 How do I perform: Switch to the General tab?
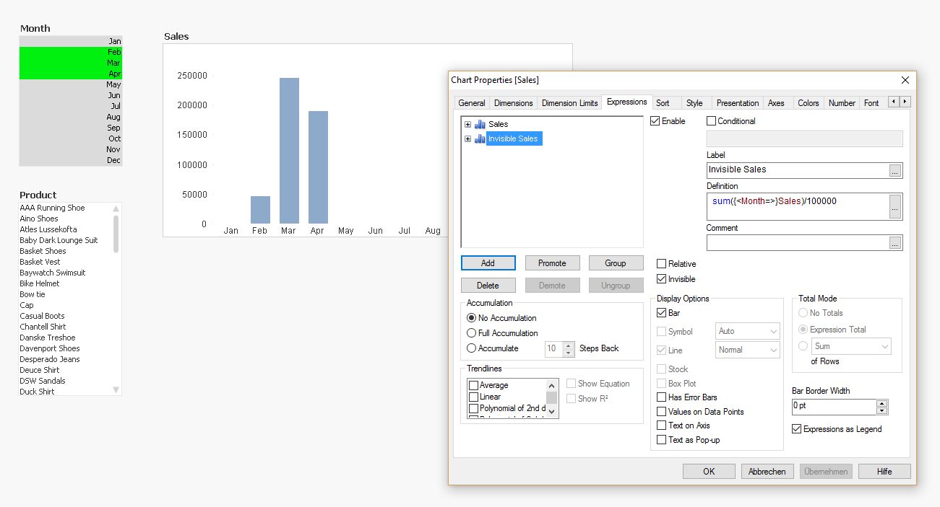point(472,103)
